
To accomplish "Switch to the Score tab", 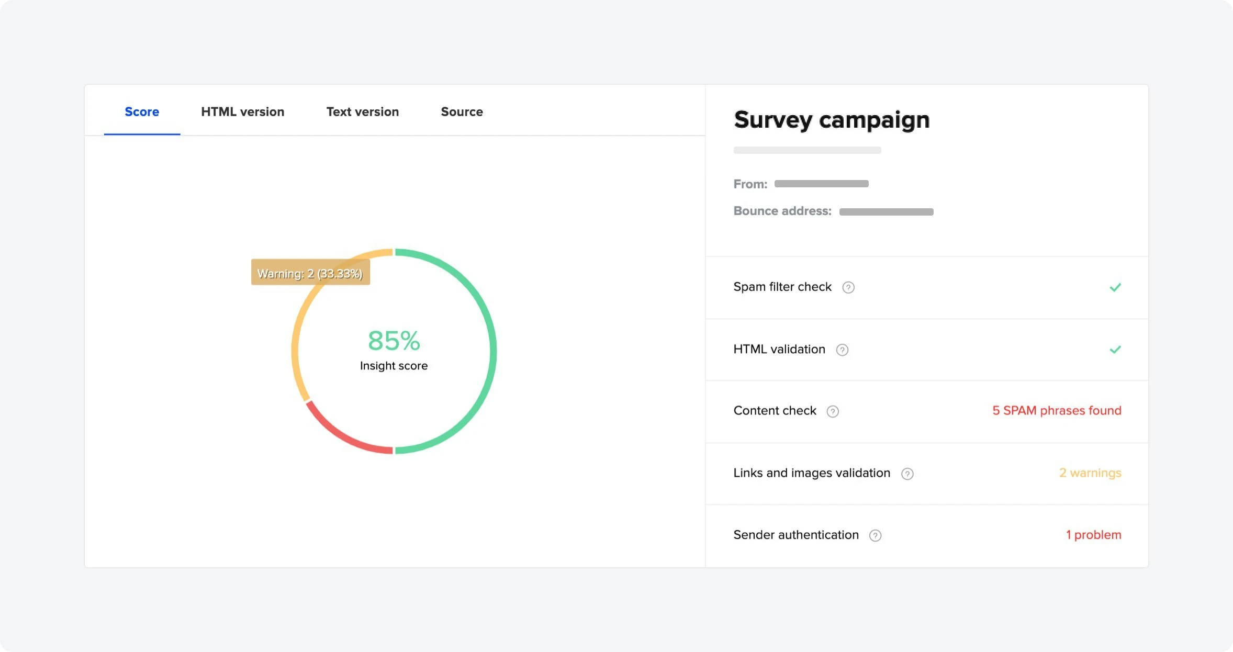I will click(142, 111).
